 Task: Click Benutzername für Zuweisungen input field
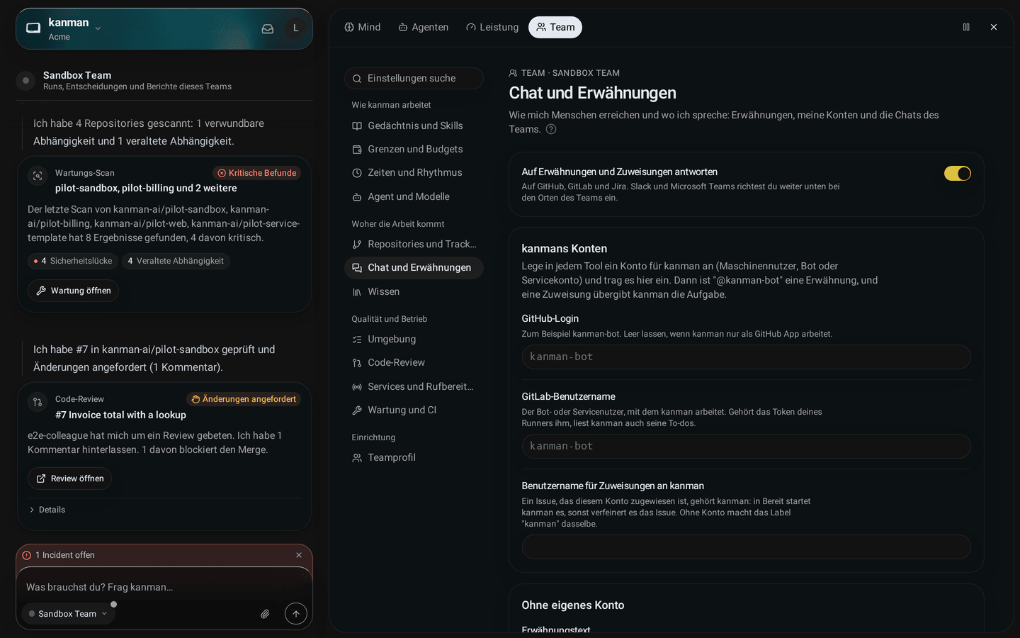pyautogui.click(x=746, y=547)
